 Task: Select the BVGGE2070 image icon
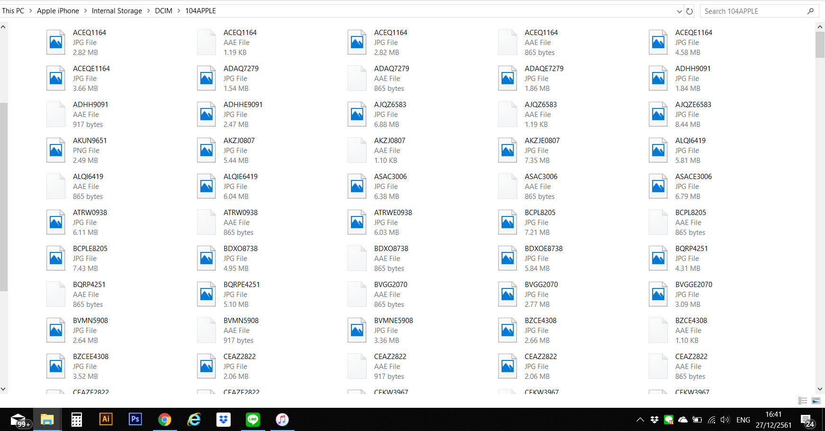pyautogui.click(x=658, y=294)
